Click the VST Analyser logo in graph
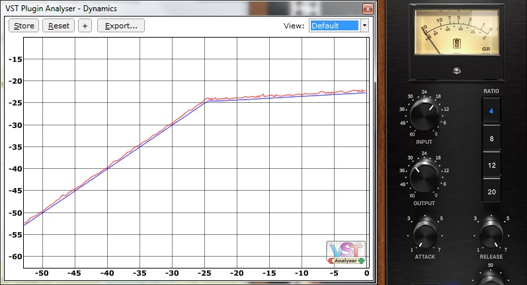Screen dimensions: 527x285 pos(346,253)
